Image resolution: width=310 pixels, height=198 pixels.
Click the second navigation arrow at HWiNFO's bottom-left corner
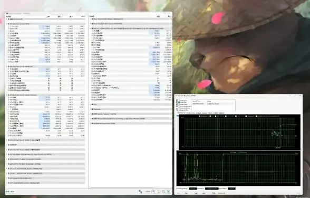[x=12, y=192]
